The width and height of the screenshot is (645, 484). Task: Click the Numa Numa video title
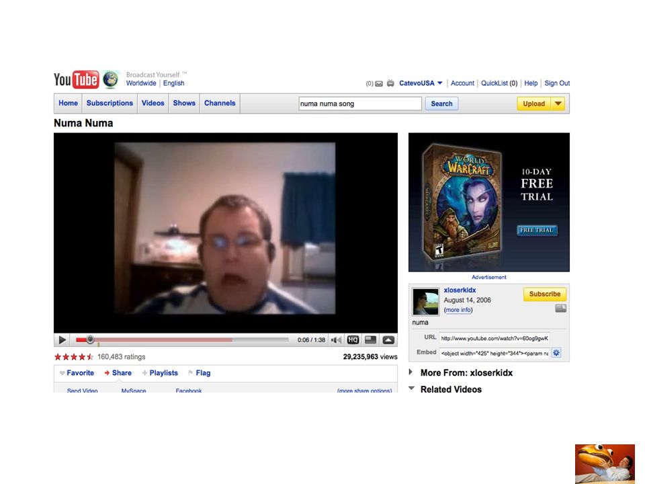point(83,123)
